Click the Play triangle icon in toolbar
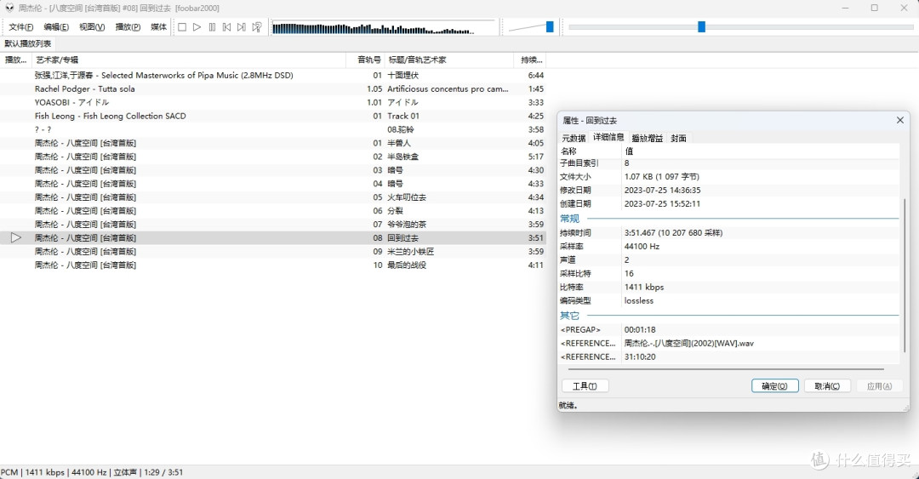 click(x=197, y=27)
